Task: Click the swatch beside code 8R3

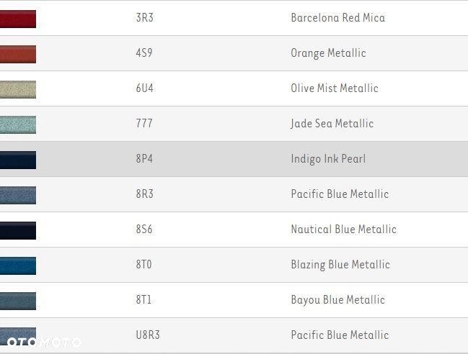Action: pos(18,195)
